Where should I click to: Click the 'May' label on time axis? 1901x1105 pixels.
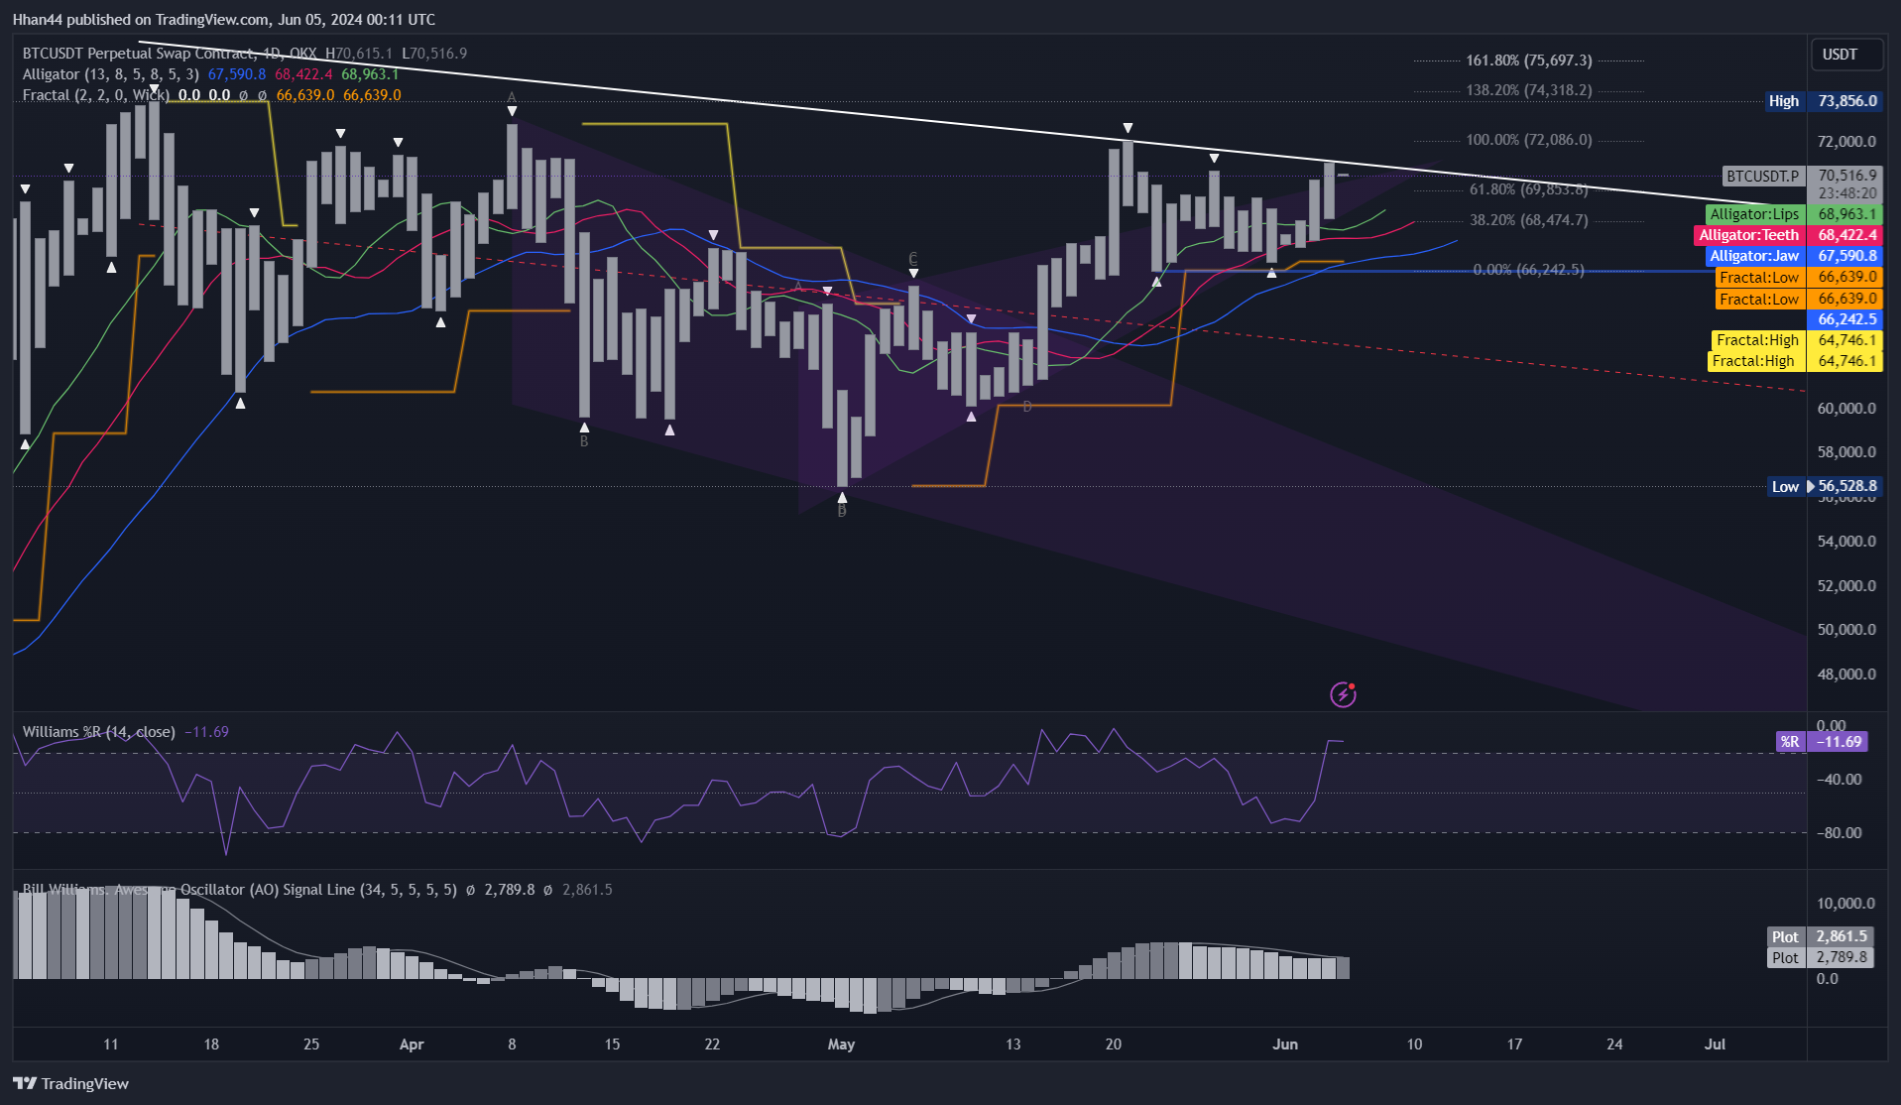pyautogui.click(x=841, y=1044)
